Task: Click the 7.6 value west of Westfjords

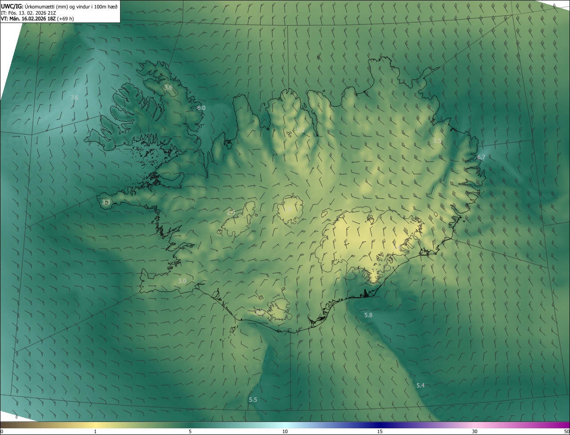Action: [x=74, y=97]
